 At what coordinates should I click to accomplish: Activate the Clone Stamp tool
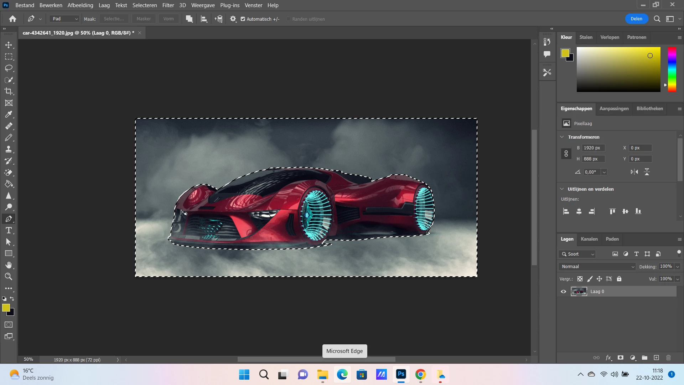(x=9, y=149)
